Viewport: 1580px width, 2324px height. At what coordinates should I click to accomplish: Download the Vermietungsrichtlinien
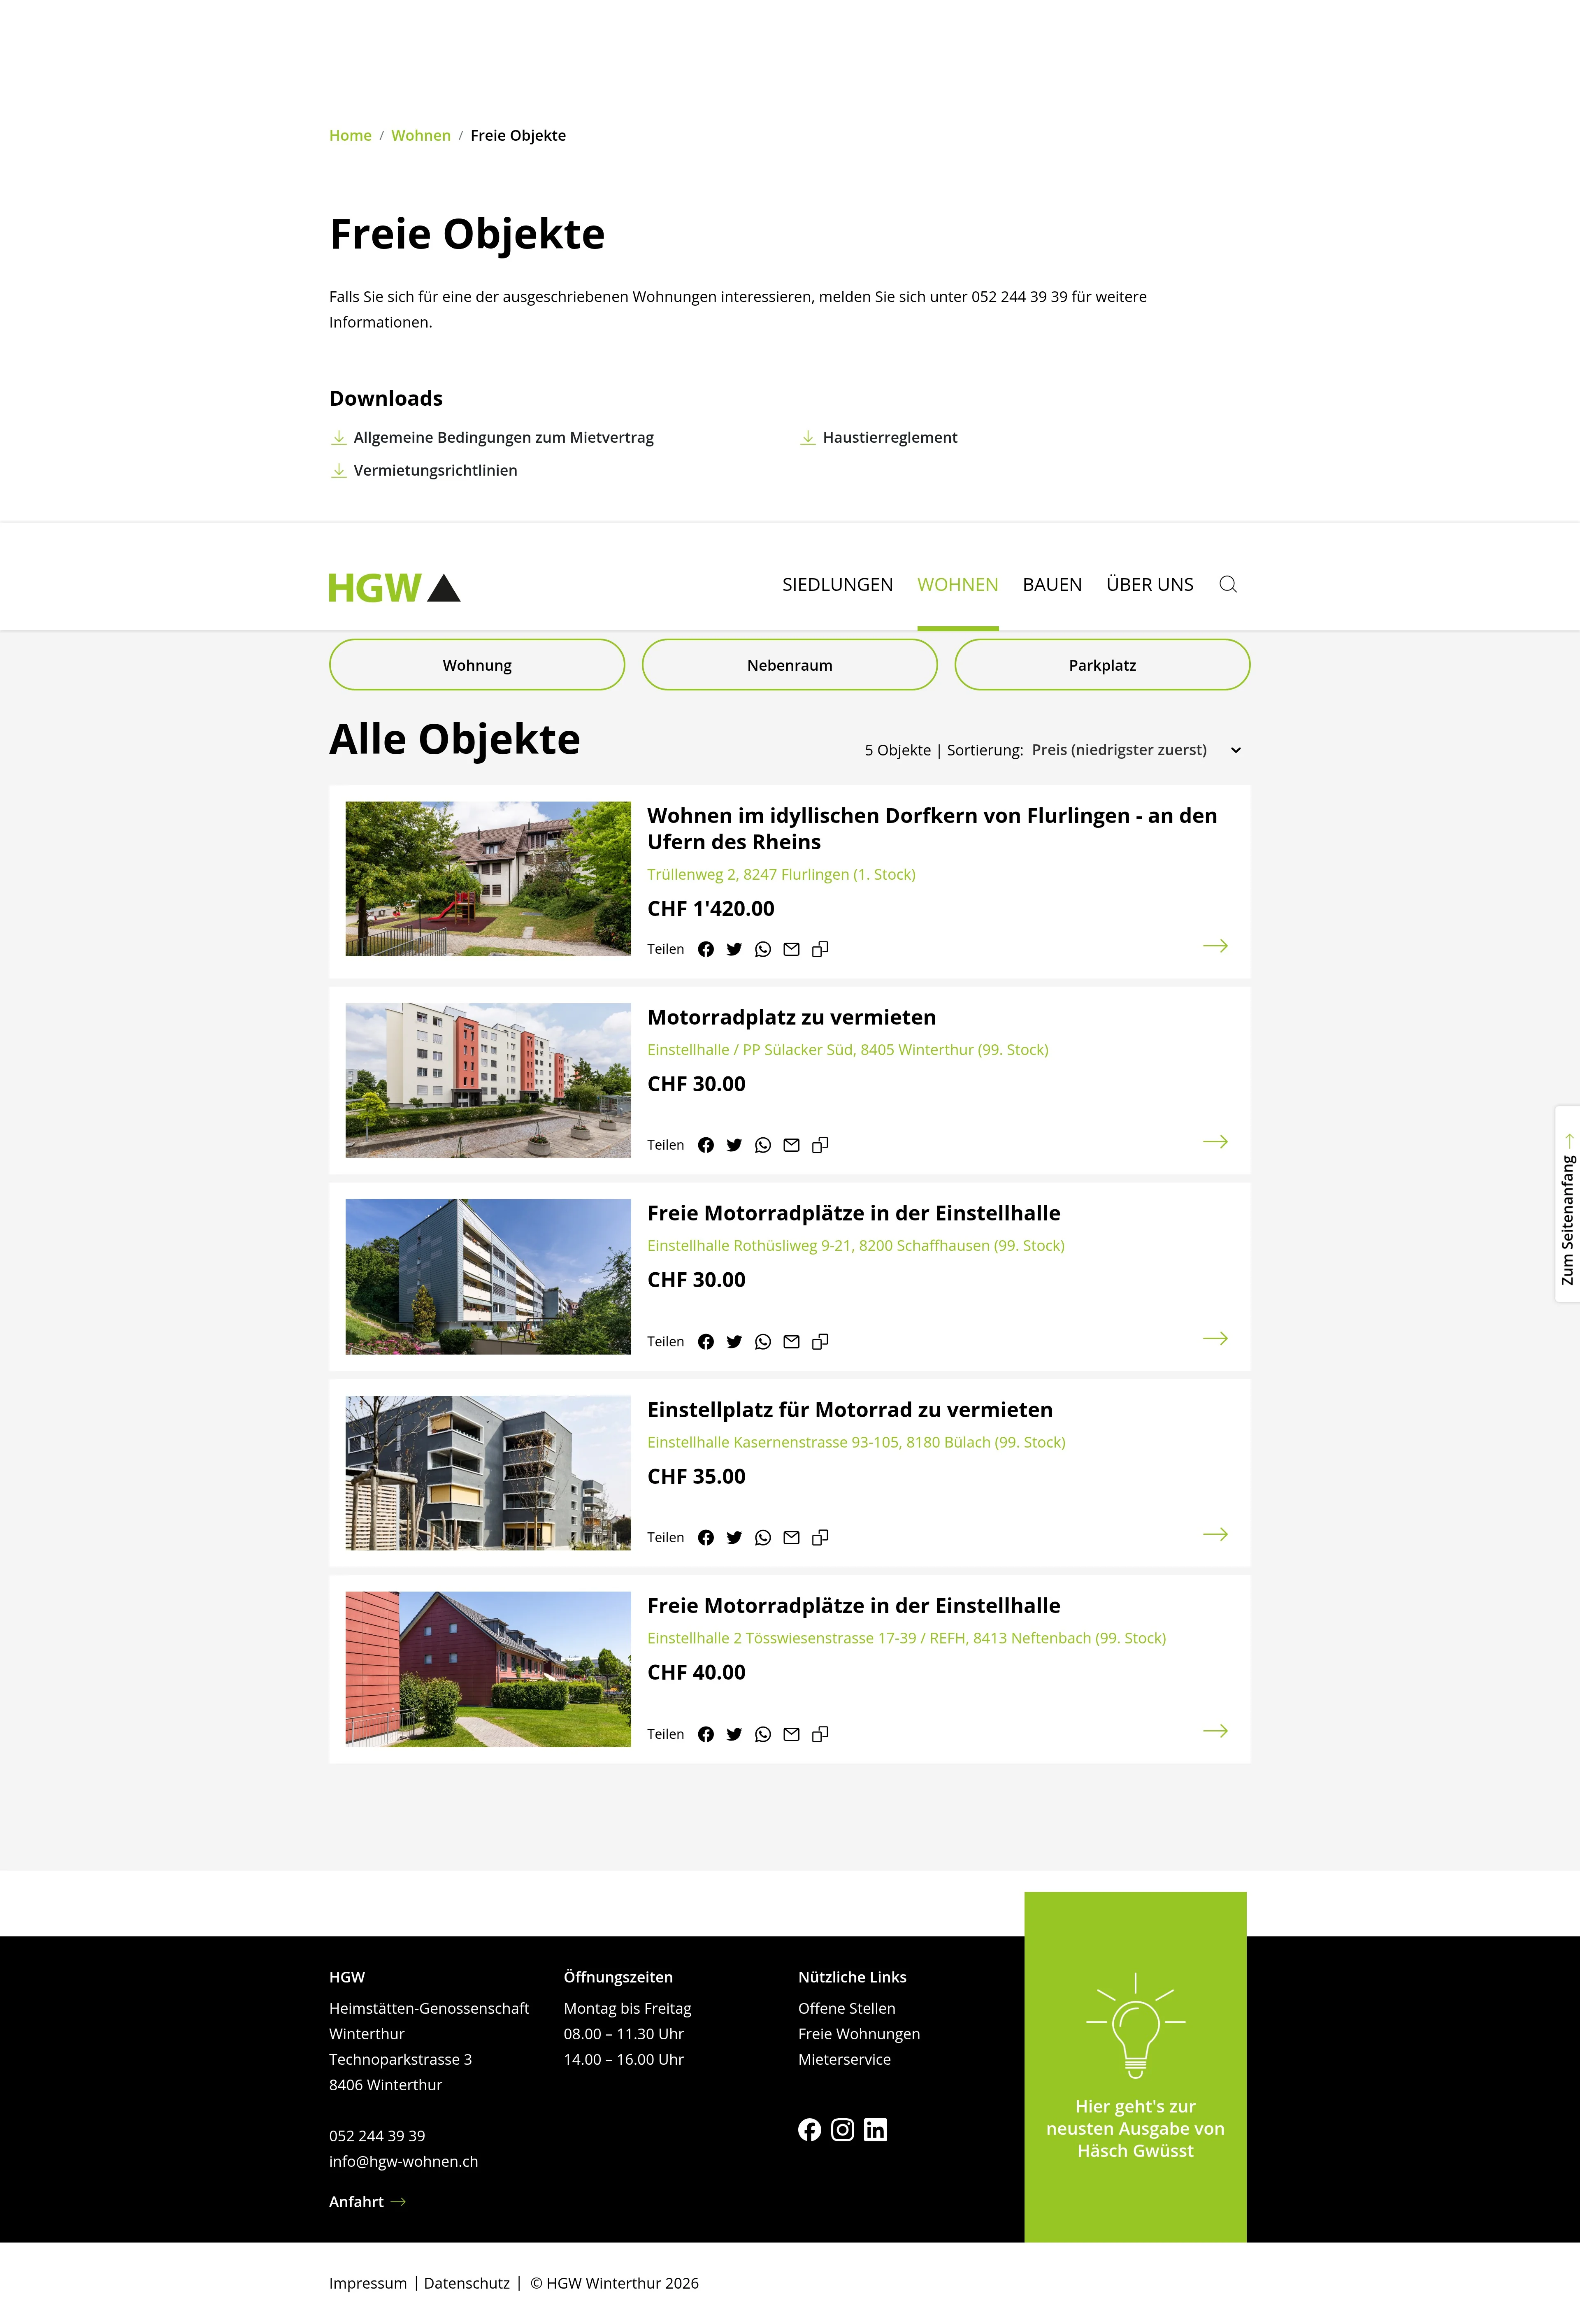[x=424, y=471]
